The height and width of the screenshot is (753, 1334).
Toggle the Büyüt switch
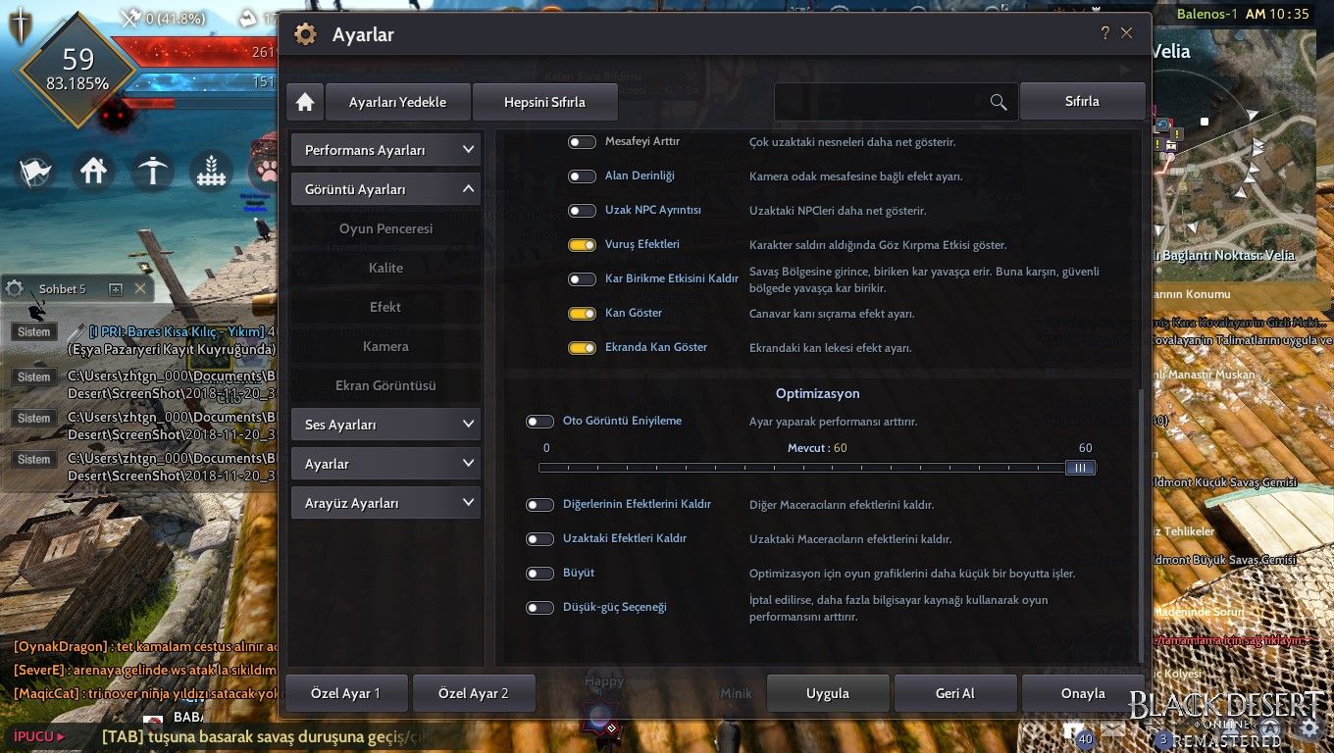[539, 574]
